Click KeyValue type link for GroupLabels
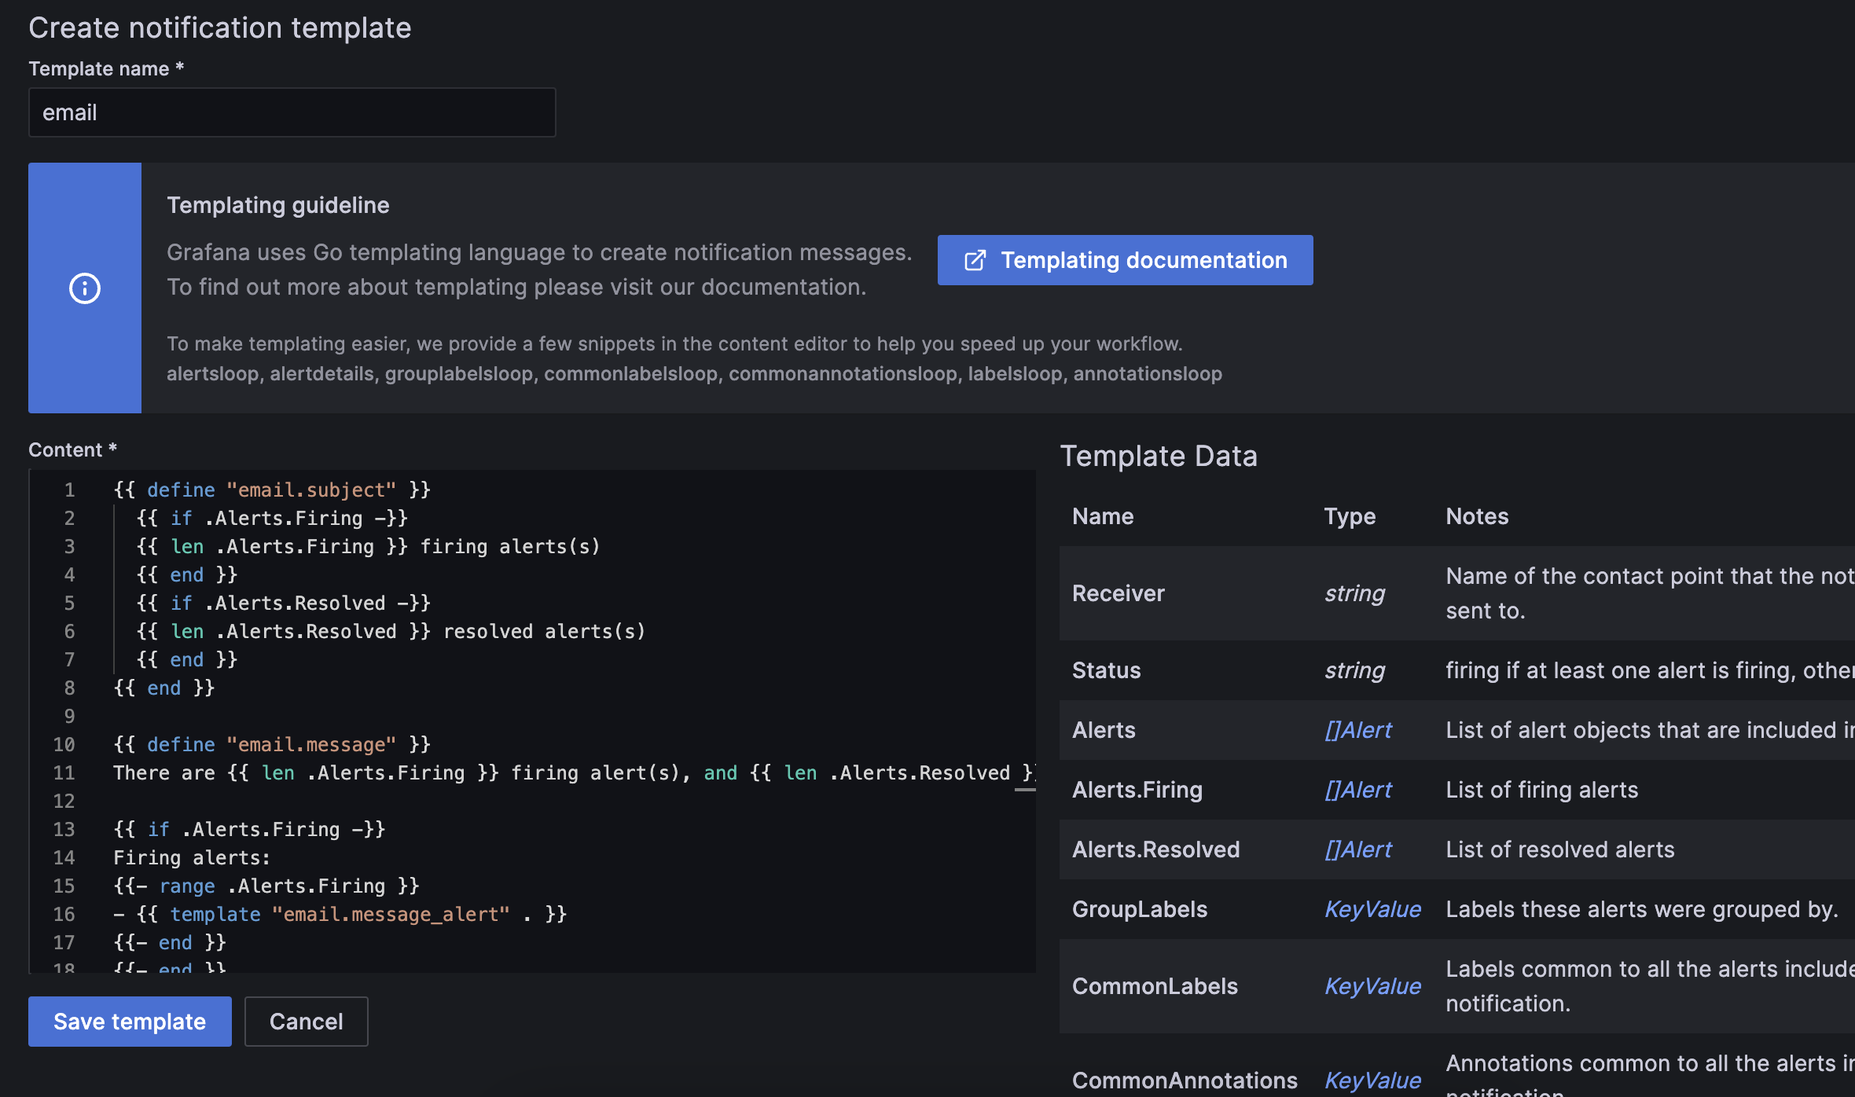The height and width of the screenshot is (1097, 1855). 1372,909
